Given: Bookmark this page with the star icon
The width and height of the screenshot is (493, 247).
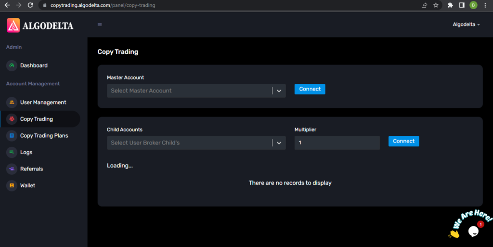Looking at the screenshot, I should tap(436, 5).
